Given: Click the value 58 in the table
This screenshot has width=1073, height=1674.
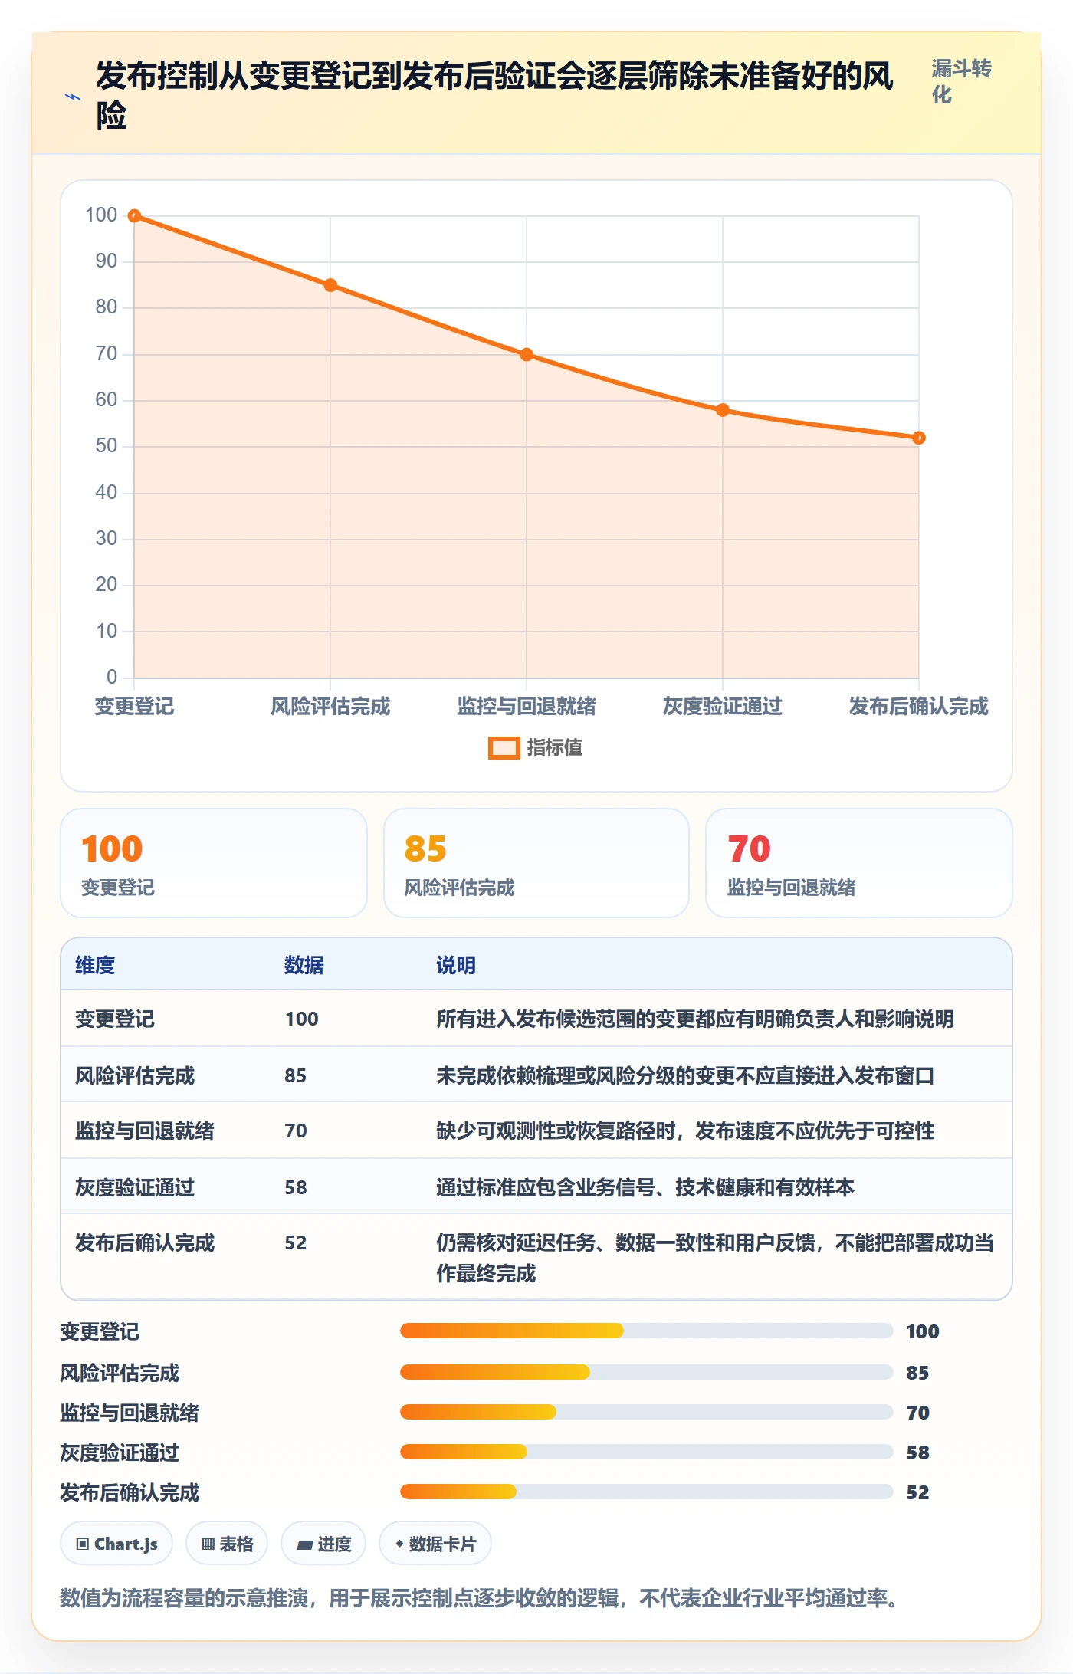Looking at the screenshot, I should click(x=296, y=1187).
